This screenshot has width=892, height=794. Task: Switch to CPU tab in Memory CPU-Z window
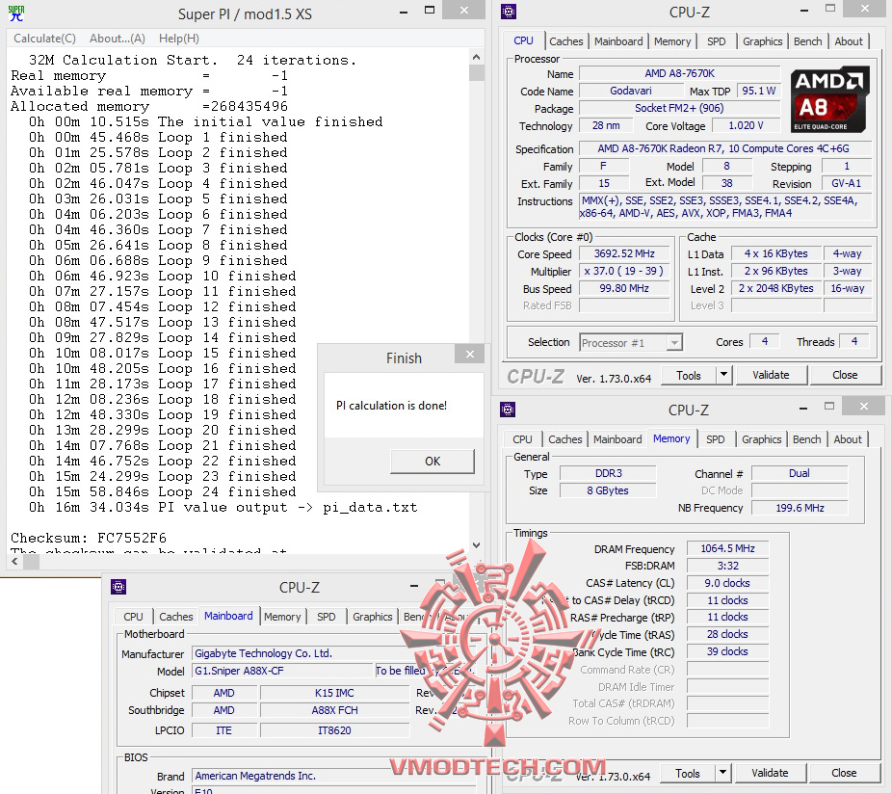[522, 439]
